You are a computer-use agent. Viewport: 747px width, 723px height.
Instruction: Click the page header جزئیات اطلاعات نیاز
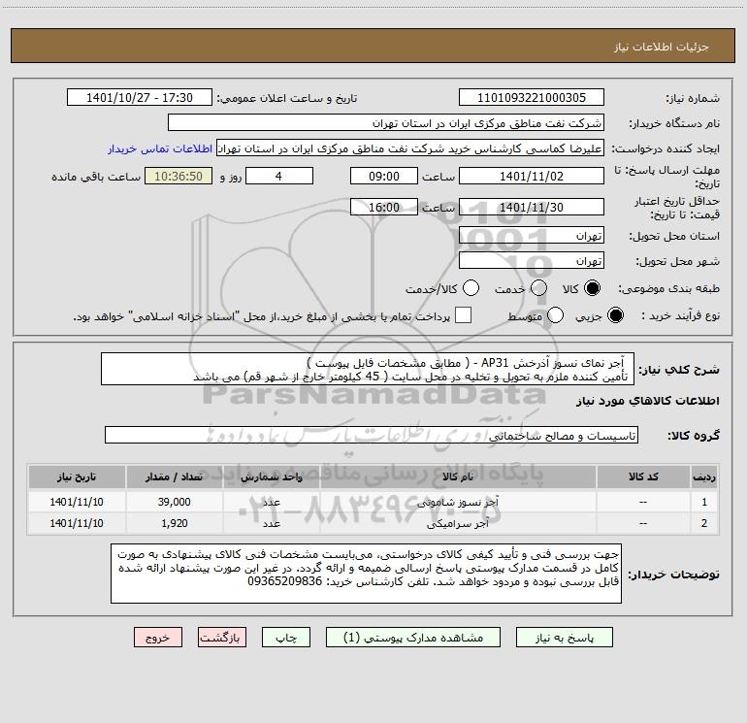(x=661, y=47)
